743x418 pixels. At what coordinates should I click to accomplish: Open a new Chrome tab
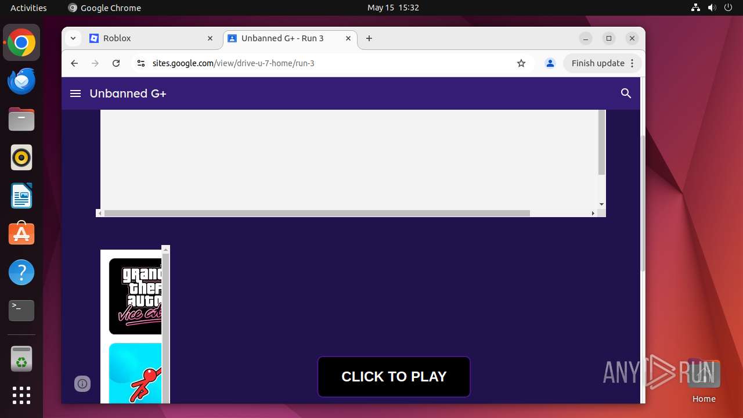[x=369, y=38]
